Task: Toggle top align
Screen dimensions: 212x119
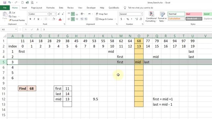Action: click(69, 14)
